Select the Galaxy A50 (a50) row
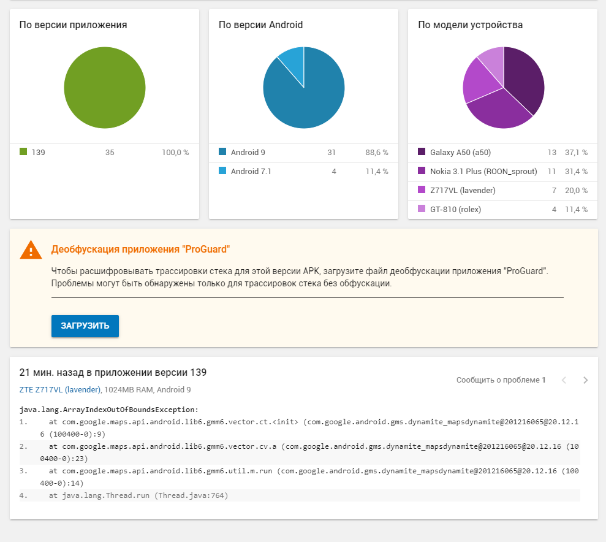The image size is (606, 542). coord(502,152)
